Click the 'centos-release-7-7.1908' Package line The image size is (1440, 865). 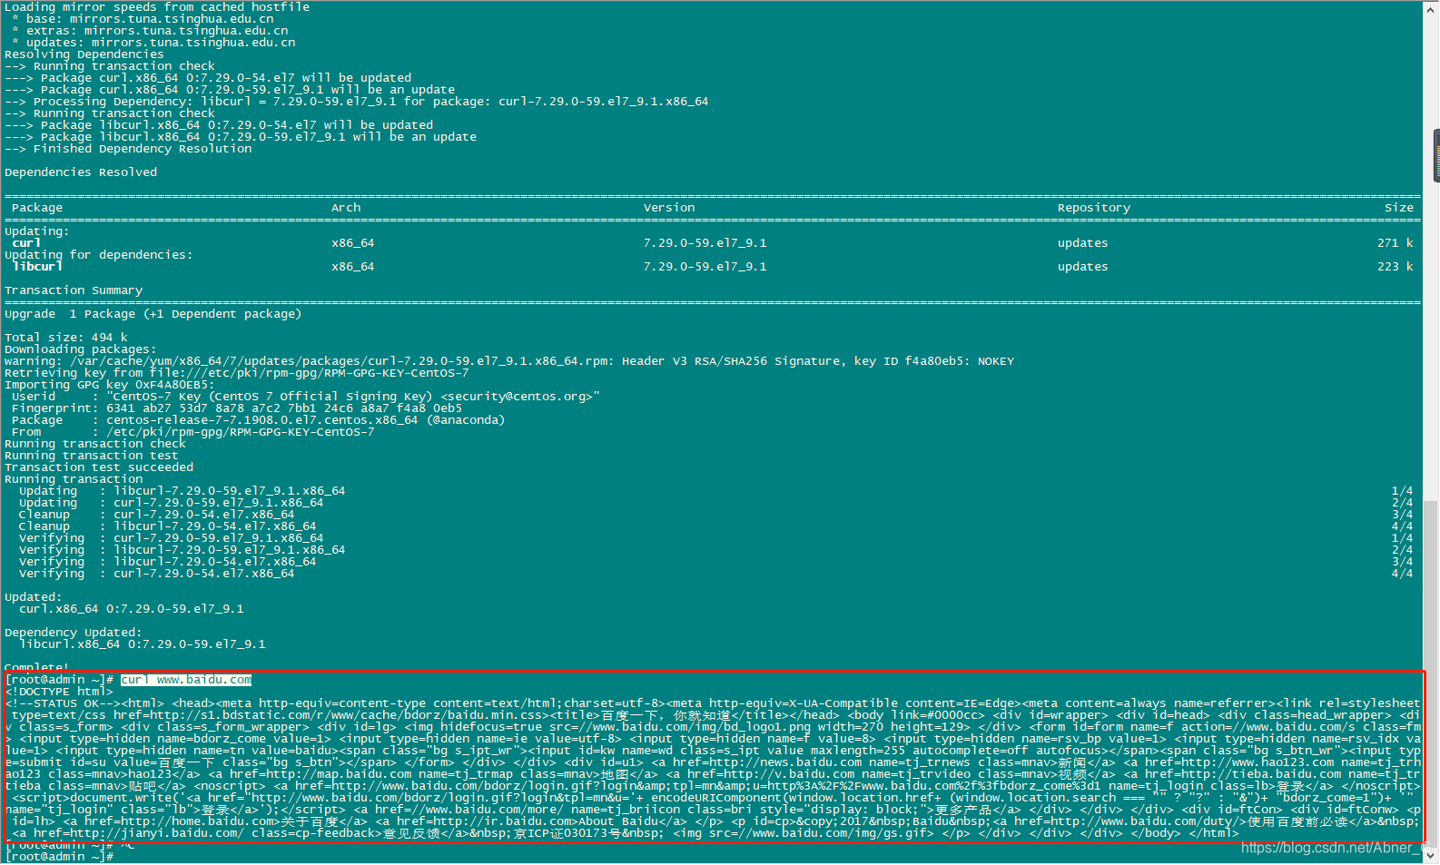coord(259,420)
